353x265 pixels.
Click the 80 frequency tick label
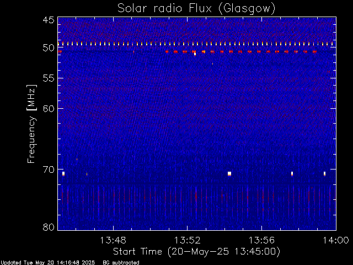pos(49,227)
